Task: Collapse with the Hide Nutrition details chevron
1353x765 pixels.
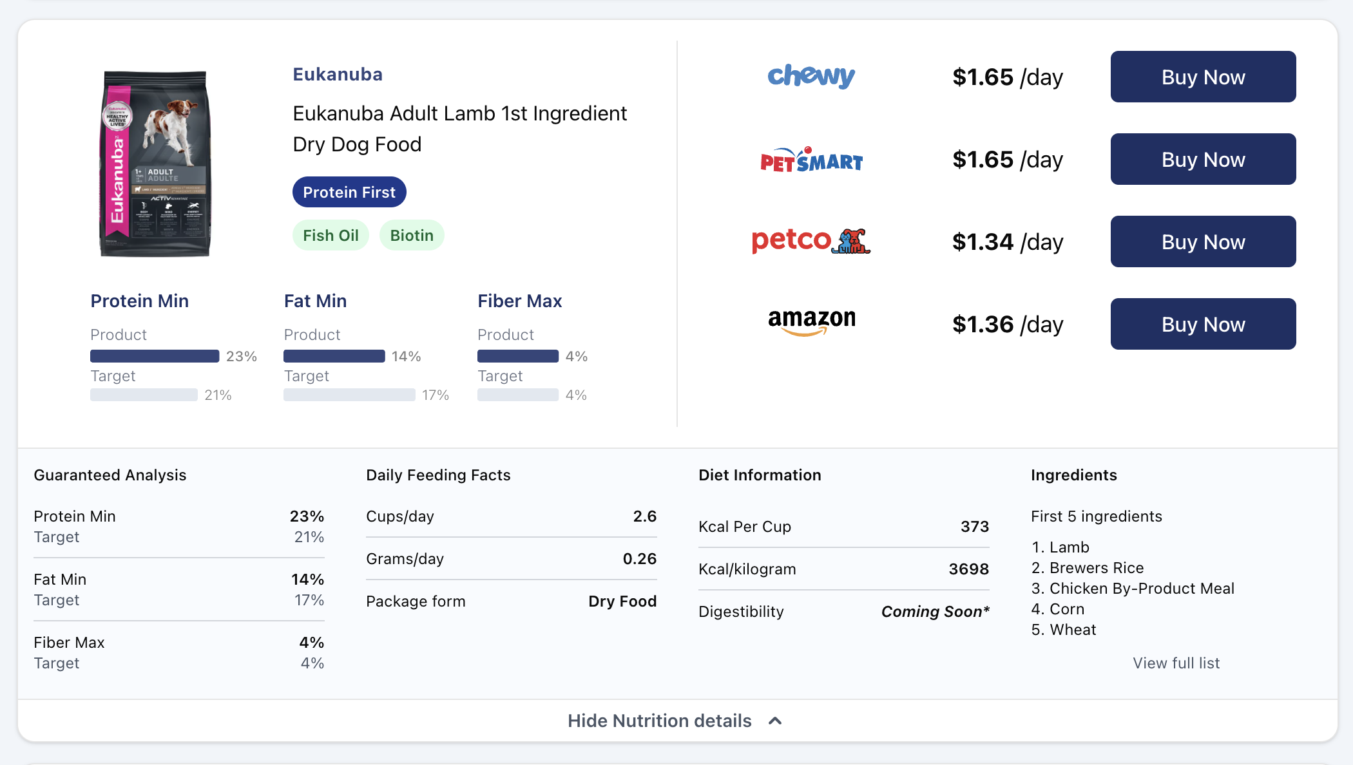Action: coord(776,721)
